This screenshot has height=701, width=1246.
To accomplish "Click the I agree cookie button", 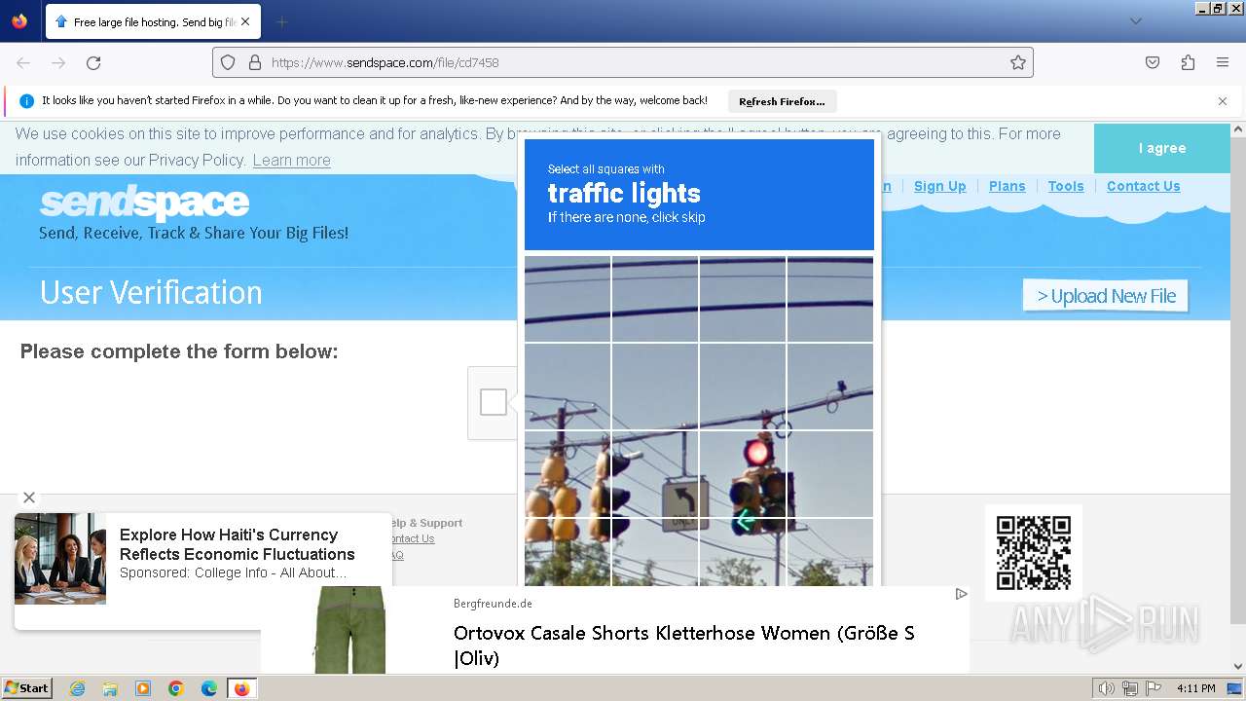I will [1162, 148].
